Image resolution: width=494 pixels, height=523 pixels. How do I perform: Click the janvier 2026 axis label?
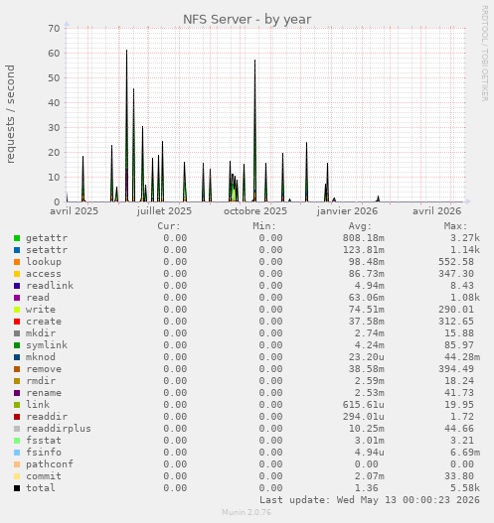pyautogui.click(x=347, y=211)
